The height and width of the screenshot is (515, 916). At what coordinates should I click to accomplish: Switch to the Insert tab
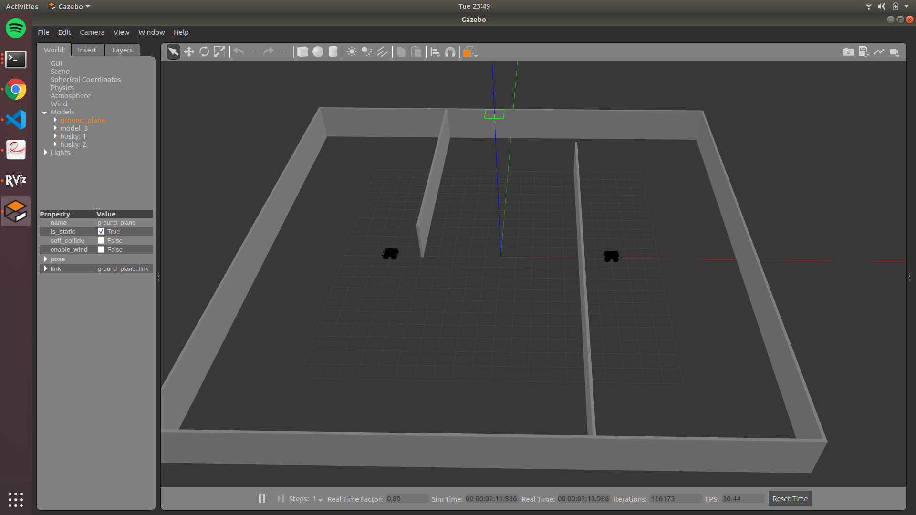coord(87,50)
